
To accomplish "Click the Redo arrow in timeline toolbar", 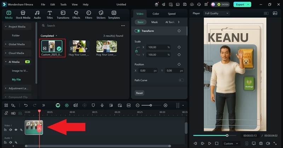I will coord(35,105).
